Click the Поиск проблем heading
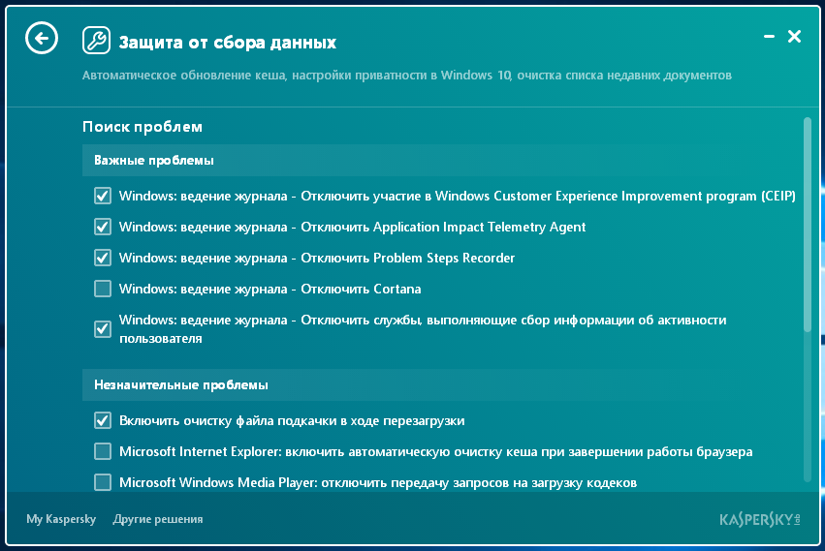825x551 pixels. pos(143,127)
